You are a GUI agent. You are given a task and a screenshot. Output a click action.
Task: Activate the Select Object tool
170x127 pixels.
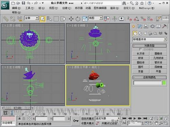[42, 19]
